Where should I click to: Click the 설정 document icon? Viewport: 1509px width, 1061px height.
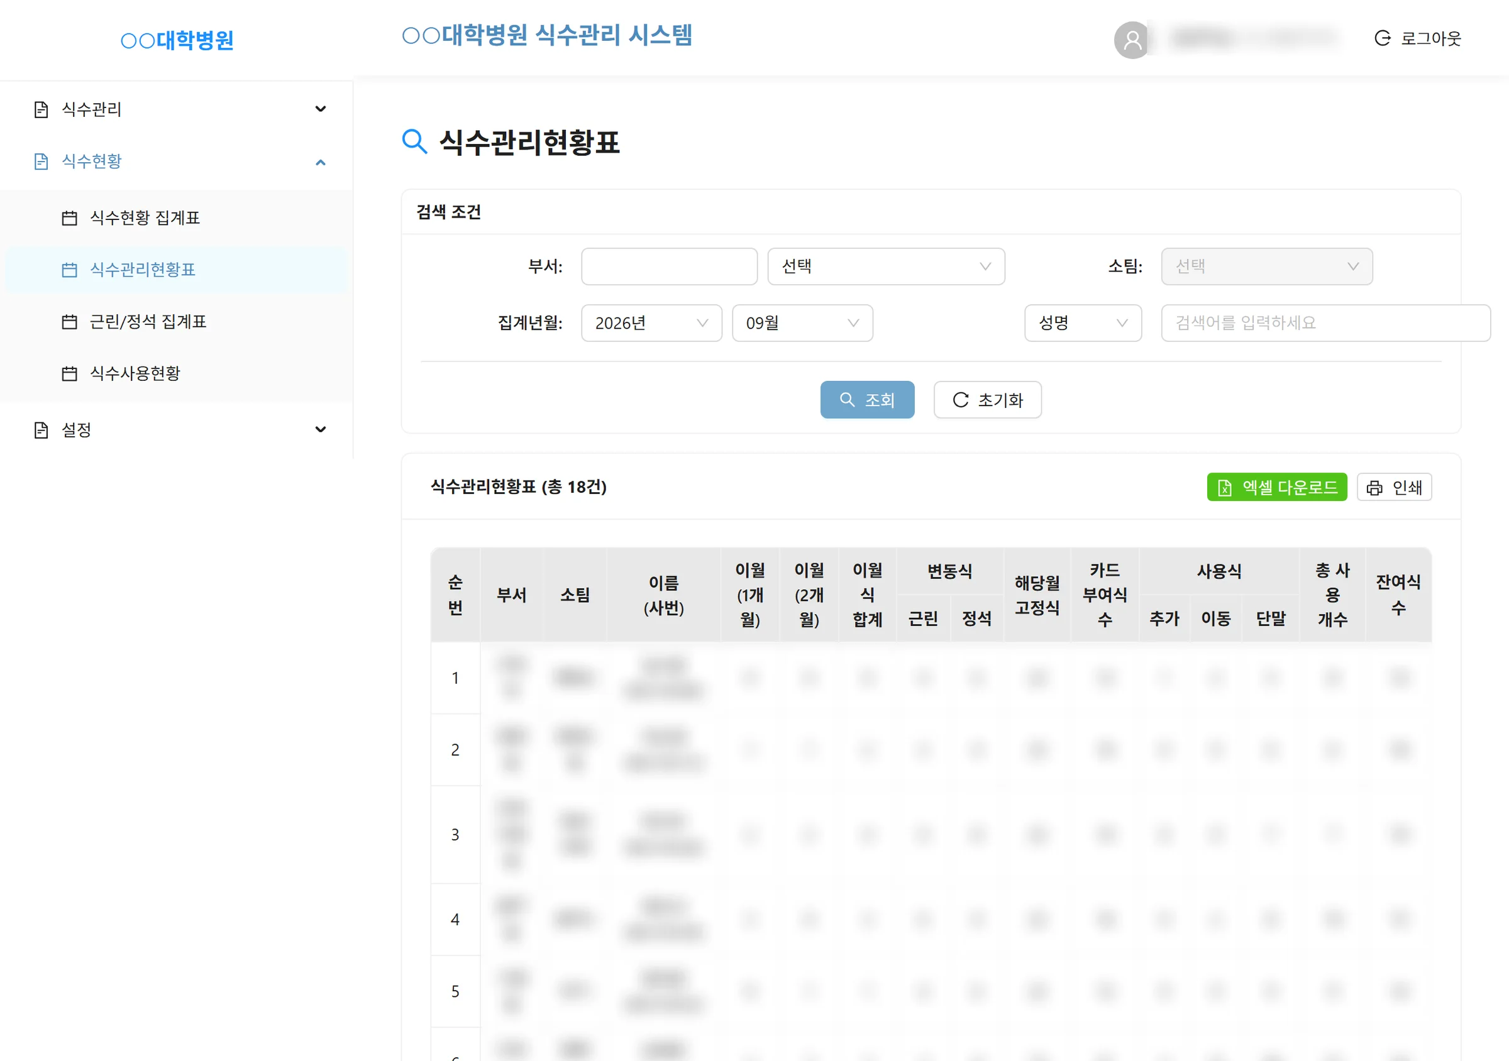[41, 431]
